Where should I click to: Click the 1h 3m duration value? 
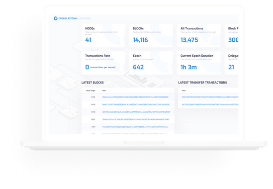189,67
